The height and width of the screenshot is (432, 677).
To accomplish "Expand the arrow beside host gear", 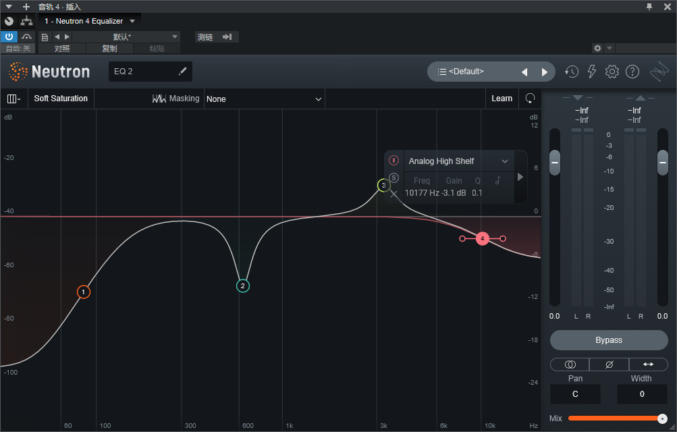I will (610, 48).
